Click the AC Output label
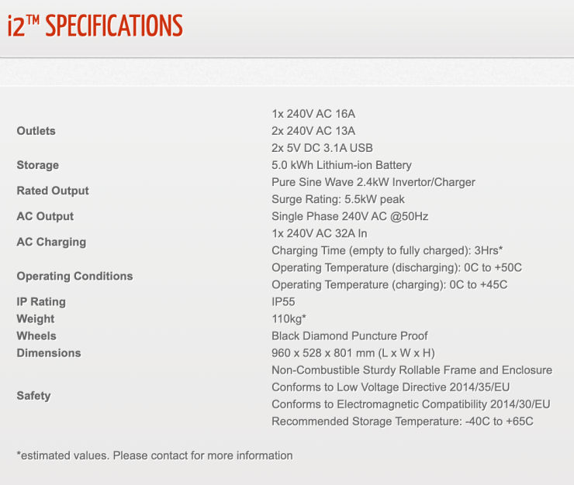The image size is (574, 485). coord(45,216)
